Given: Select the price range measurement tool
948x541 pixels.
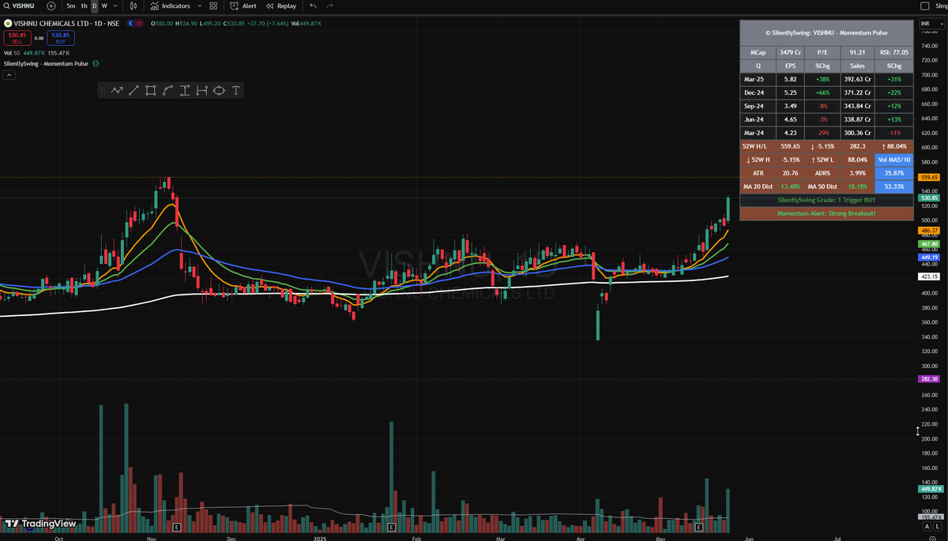Looking at the screenshot, I should click(185, 91).
